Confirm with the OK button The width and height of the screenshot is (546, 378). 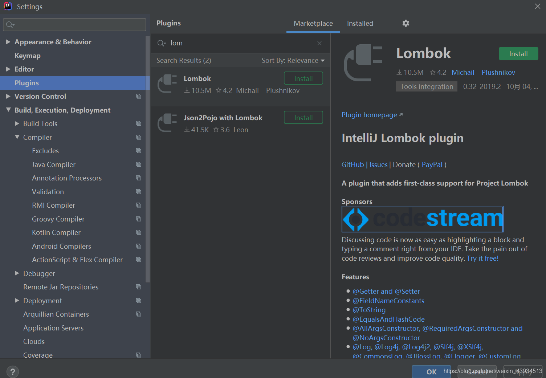click(431, 372)
